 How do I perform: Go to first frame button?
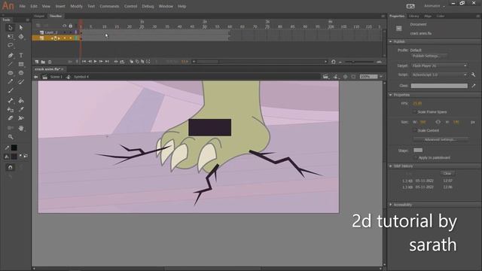coord(84,62)
